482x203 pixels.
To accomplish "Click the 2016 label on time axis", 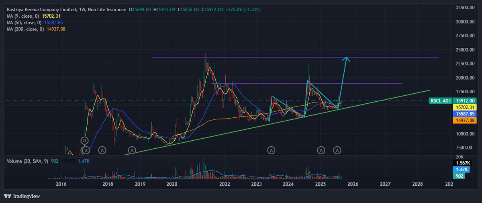I will click(61, 184).
